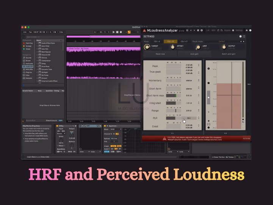Toggle Mute in the Utility device
The image size is (273, 205).
[70, 151]
